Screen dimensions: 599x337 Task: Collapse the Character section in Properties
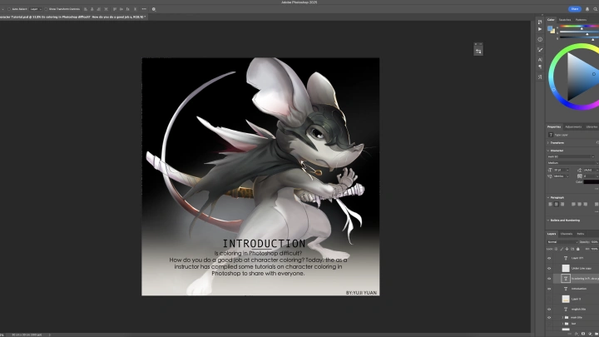(x=548, y=151)
